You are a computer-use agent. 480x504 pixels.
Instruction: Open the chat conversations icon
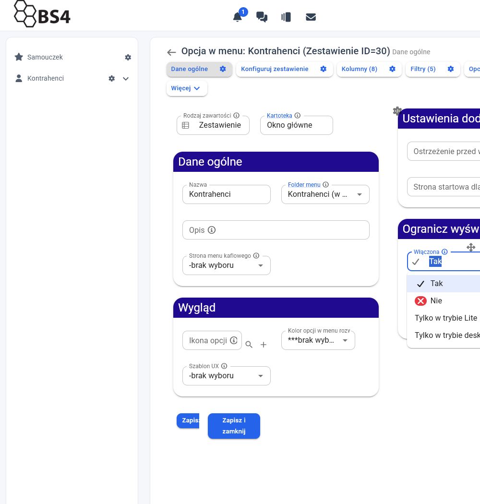[262, 17]
